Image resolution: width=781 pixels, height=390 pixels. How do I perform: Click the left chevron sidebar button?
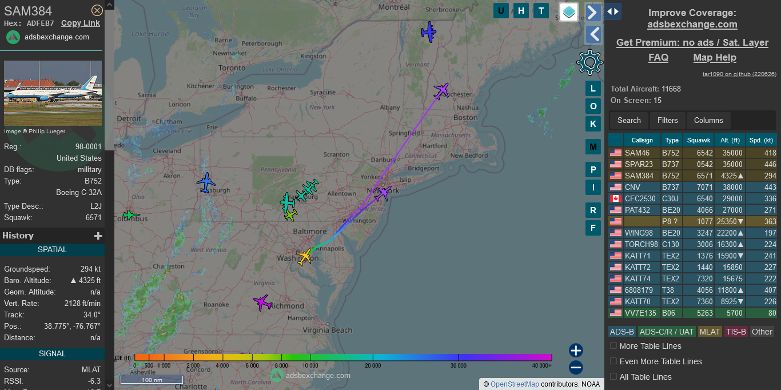(593, 35)
